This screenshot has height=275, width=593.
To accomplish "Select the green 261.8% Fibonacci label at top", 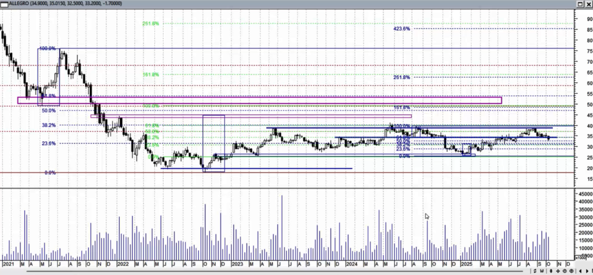I will point(151,24).
